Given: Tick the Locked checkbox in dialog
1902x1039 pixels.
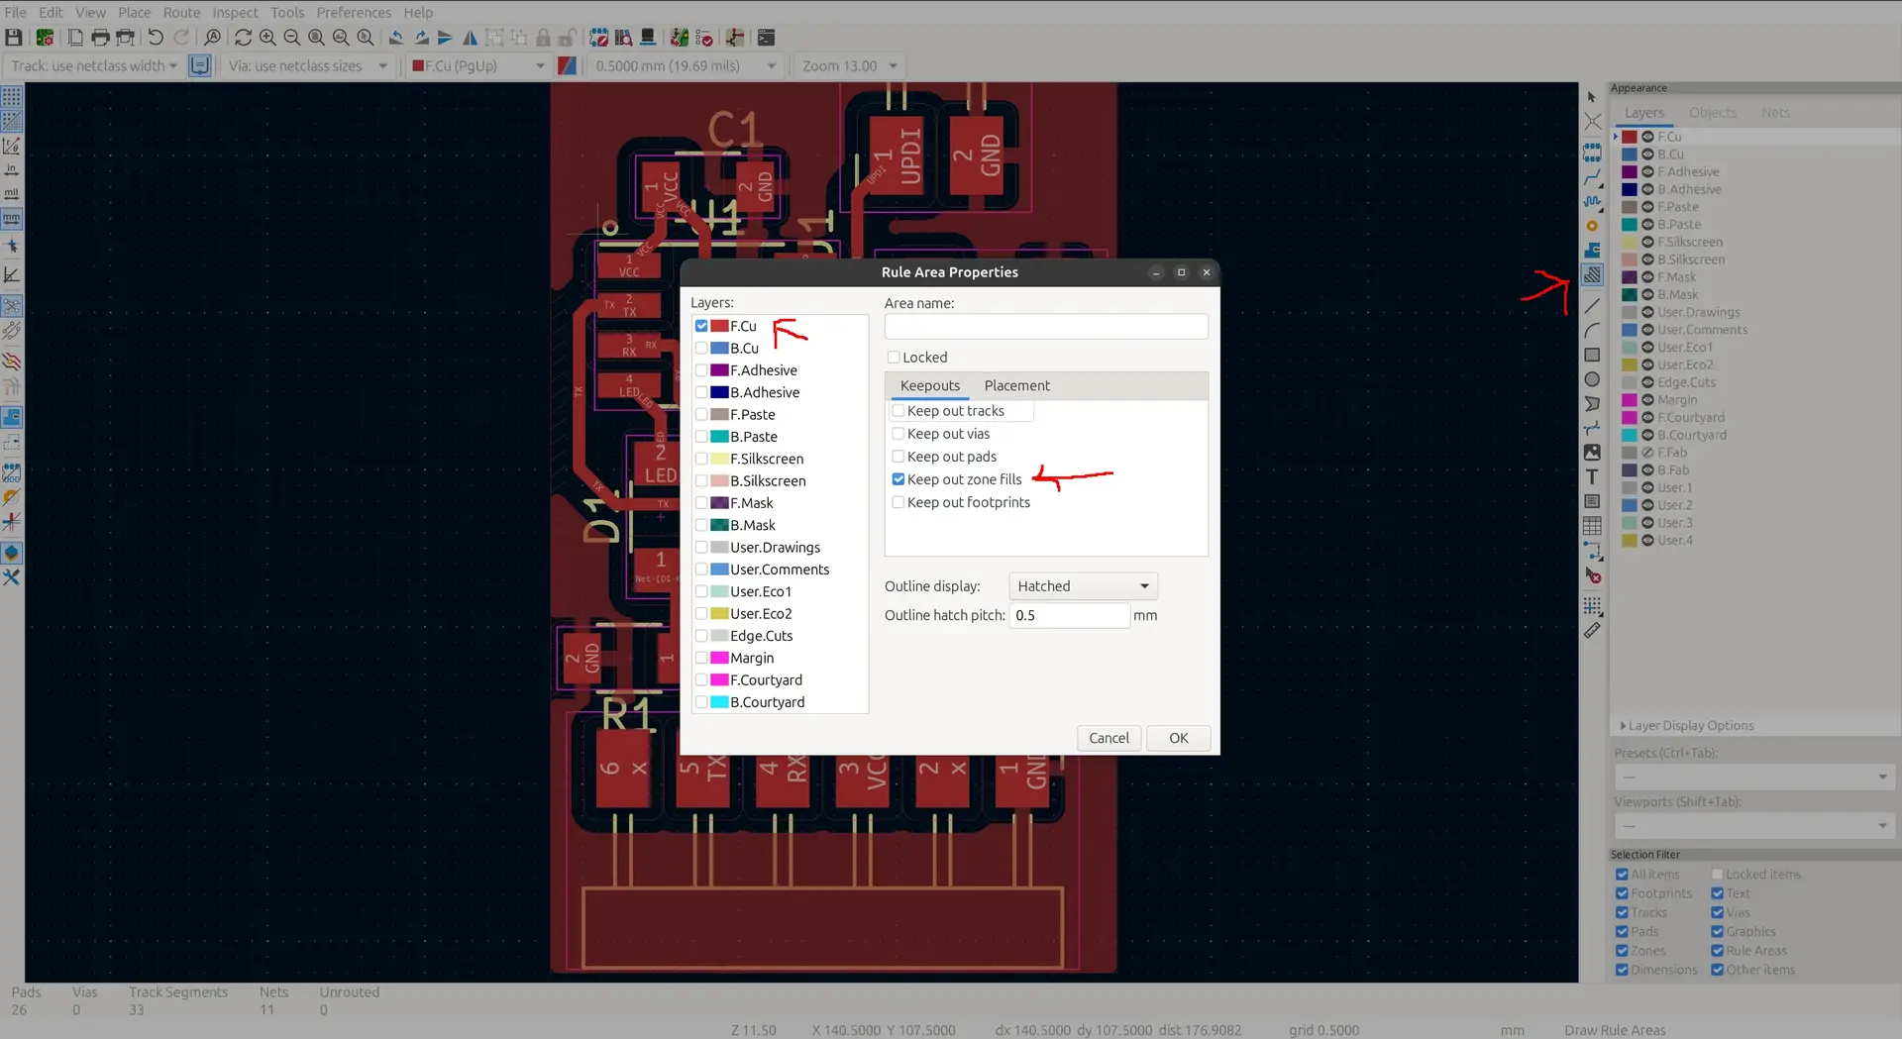Looking at the screenshot, I should tap(894, 358).
